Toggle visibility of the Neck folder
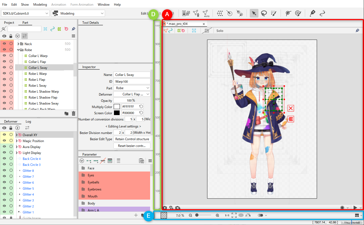The height and width of the screenshot is (225, 364). [x=4, y=44]
